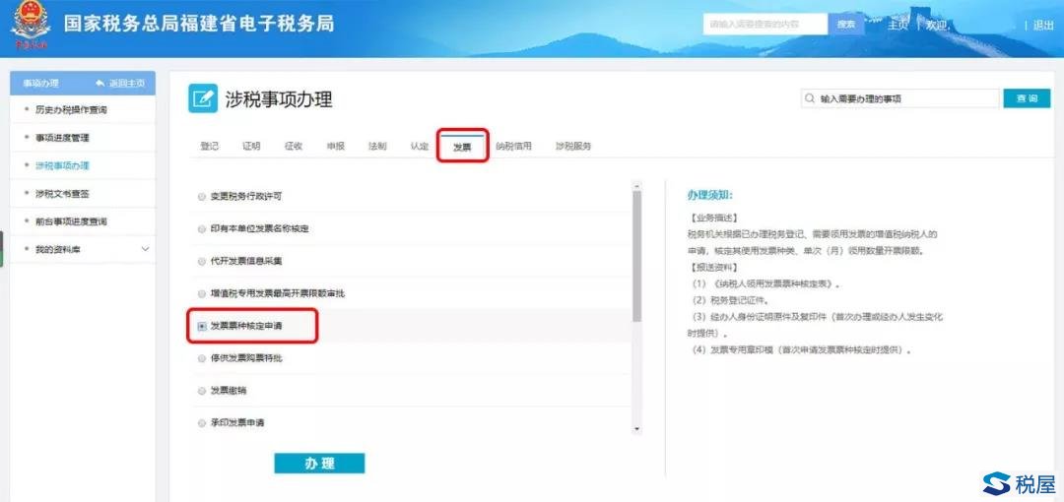Select the 发票票种核定申请 radio option
Screen dimensions: 1064x502
[202, 326]
